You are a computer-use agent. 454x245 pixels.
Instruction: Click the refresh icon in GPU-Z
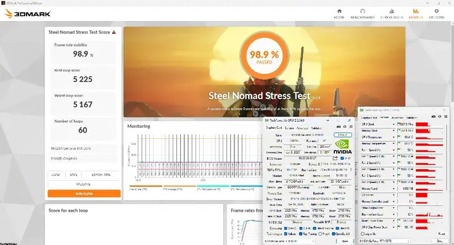[345, 127]
